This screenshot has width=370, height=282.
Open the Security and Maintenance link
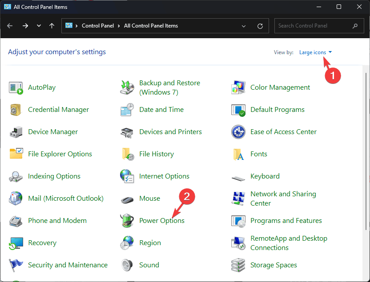point(68,265)
